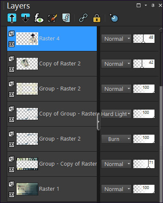This screenshot has height=203, width=163.
Task: Toggle visibility of Raster 1 layer
Action: coord(11,195)
